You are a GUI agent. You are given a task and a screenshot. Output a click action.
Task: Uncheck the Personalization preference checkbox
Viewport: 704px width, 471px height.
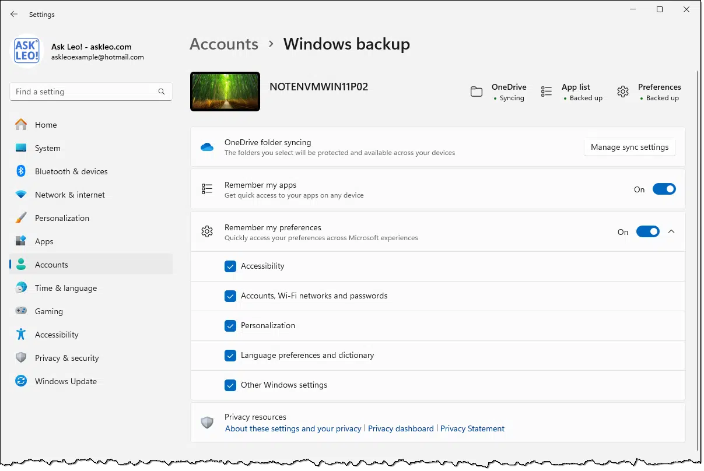click(x=230, y=326)
